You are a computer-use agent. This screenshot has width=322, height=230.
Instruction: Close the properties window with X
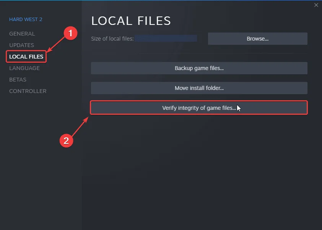pyautogui.click(x=316, y=5)
